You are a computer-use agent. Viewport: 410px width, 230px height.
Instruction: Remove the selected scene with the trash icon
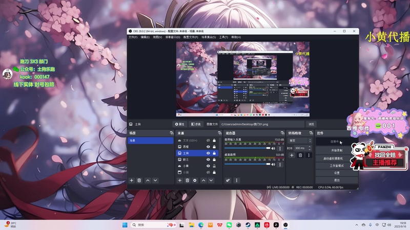pyautogui.click(x=139, y=180)
